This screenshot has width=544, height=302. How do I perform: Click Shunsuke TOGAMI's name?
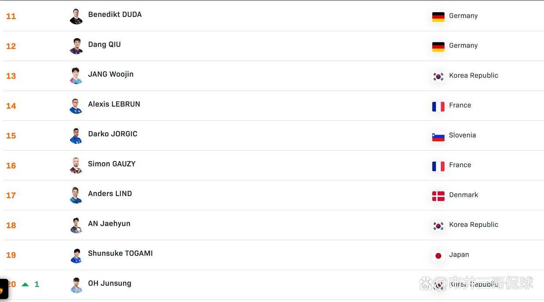pos(120,253)
